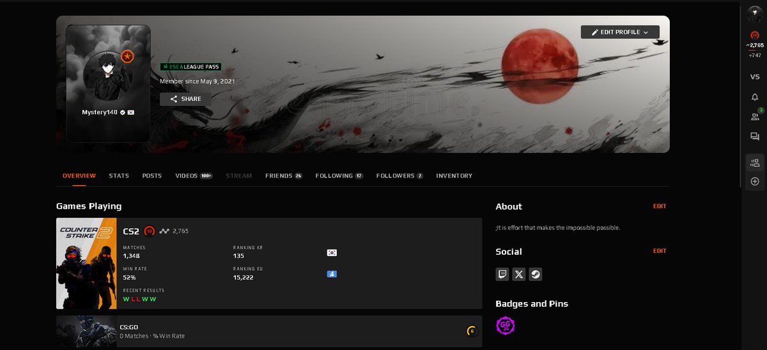Click the Mystery140 username

100,112
